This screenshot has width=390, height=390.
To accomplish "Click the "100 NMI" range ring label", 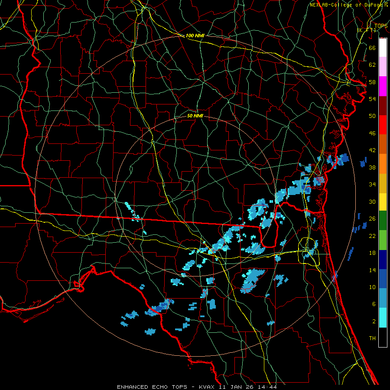I will (195, 36).
